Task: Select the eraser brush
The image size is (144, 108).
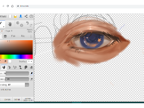Action: click(31, 67)
